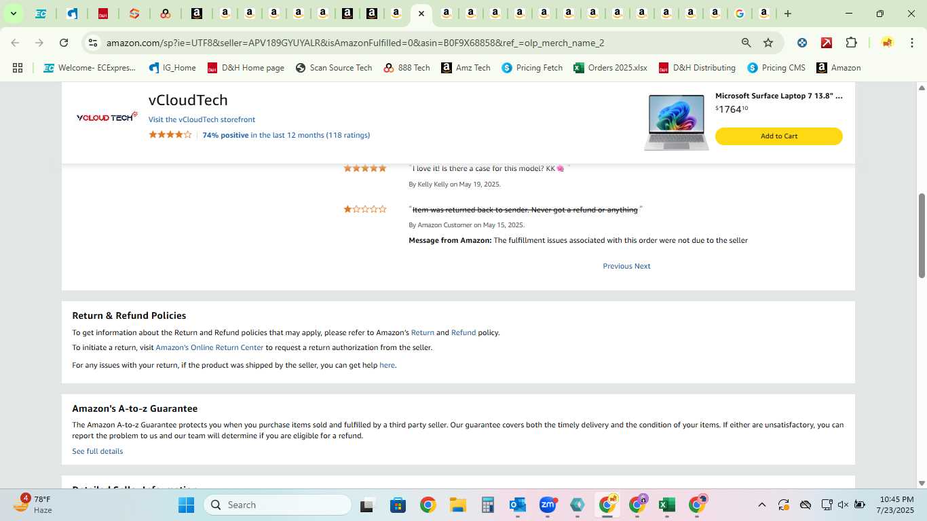Screen dimensions: 927x521
Task: Switch to the 888 Tech browser tab
Action: (x=166, y=14)
